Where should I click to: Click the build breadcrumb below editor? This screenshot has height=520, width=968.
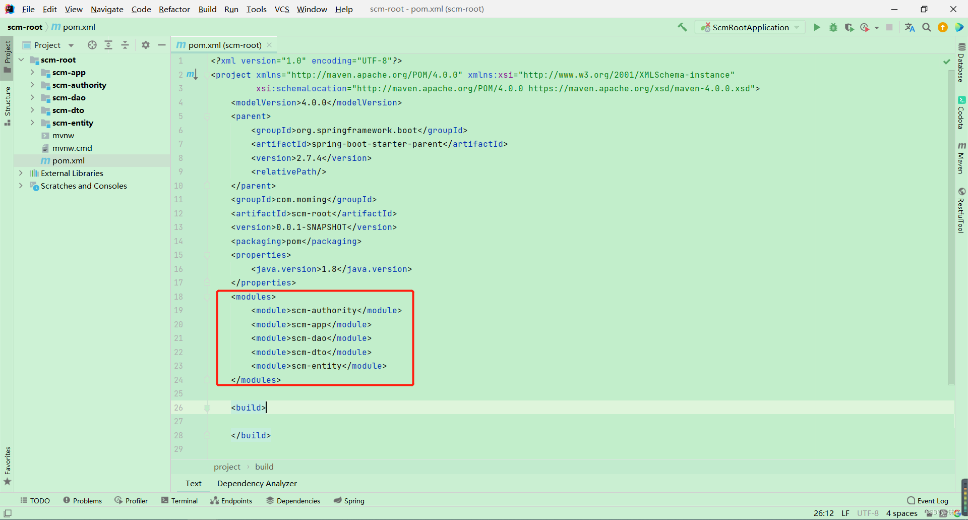point(264,467)
